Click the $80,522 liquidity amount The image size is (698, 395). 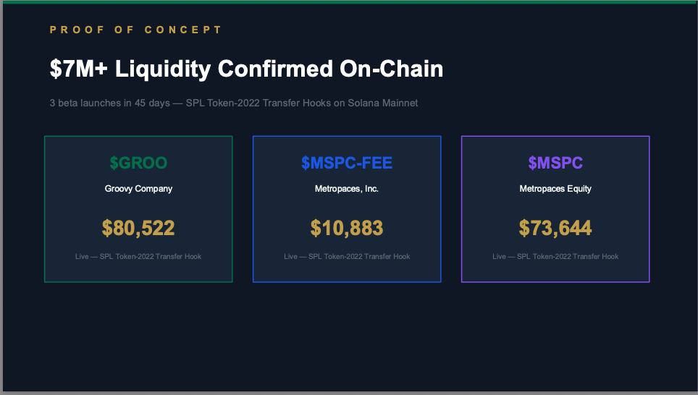click(138, 229)
